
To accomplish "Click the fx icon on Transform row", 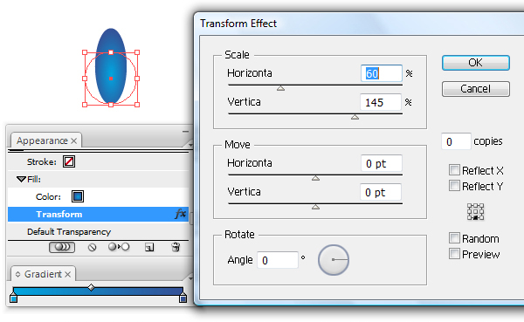I will [180, 214].
